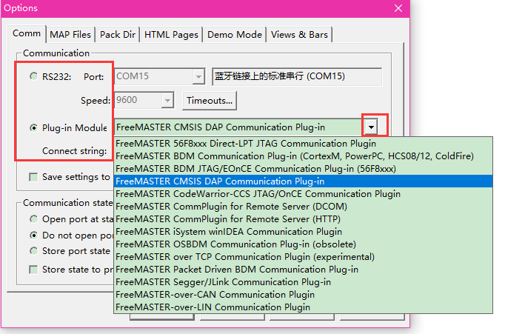Select the RS232 radio button

click(x=33, y=76)
